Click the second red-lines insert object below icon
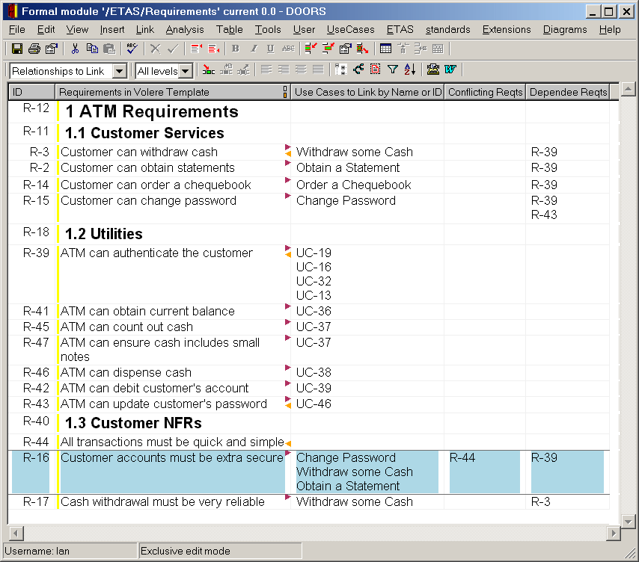The image size is (639, 562). 214,49
